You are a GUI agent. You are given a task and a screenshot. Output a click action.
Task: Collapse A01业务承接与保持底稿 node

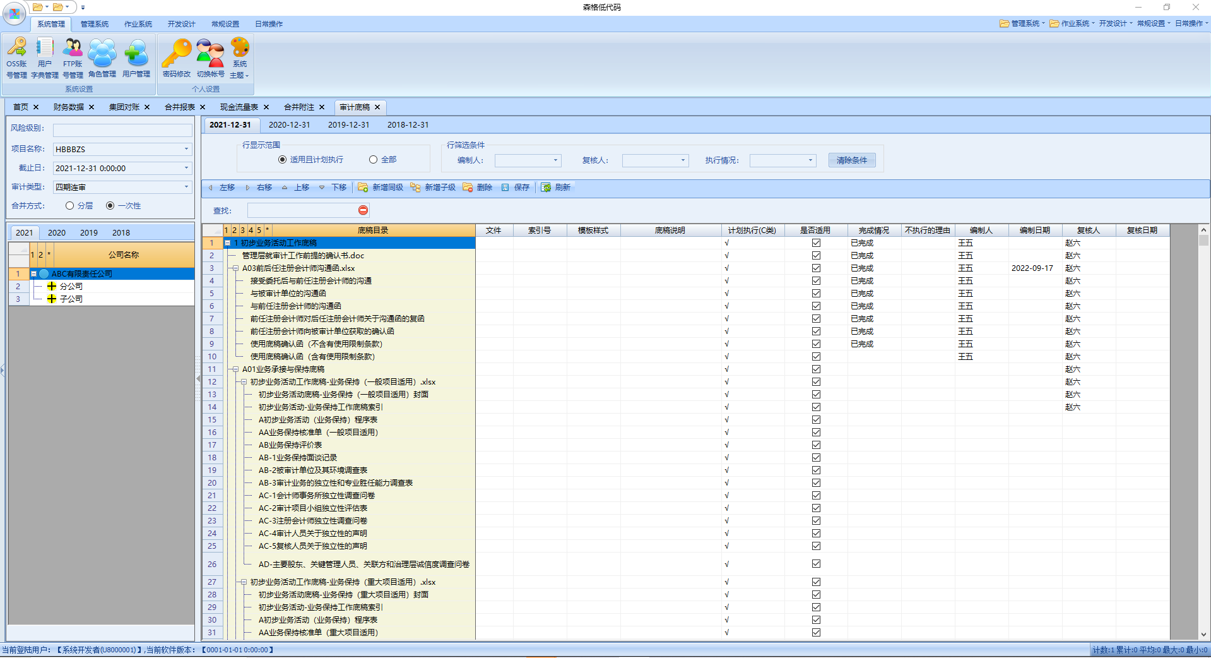point(235,369)
